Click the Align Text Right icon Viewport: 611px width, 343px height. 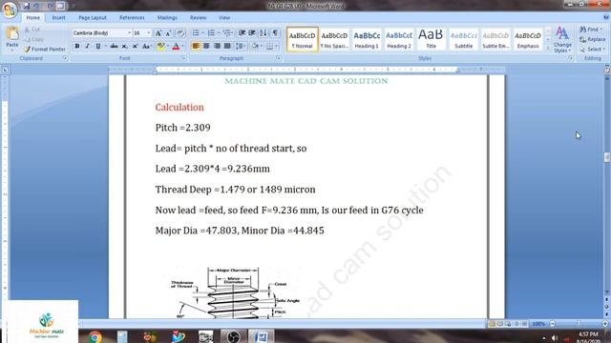tap(217, 47)
